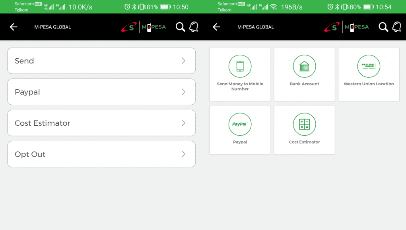The image size is (406, 230).
Task: Tap the 10:50 clock in status bar
Action: coord(181,7)
